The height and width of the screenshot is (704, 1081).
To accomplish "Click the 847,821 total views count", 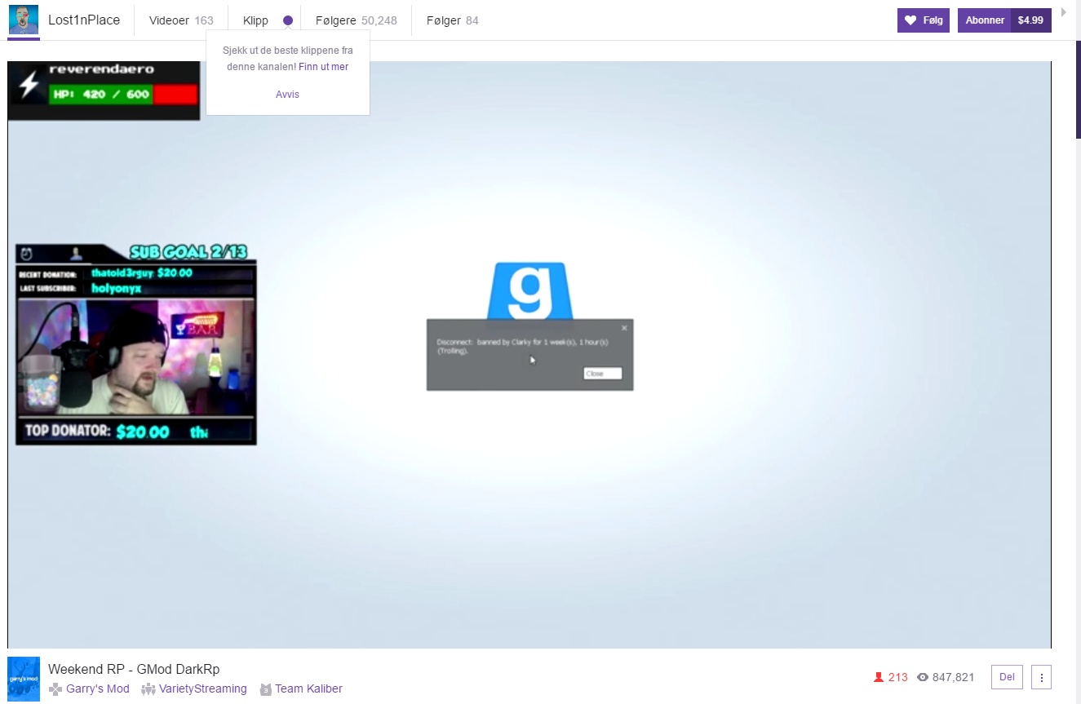I will pos(954,677).
